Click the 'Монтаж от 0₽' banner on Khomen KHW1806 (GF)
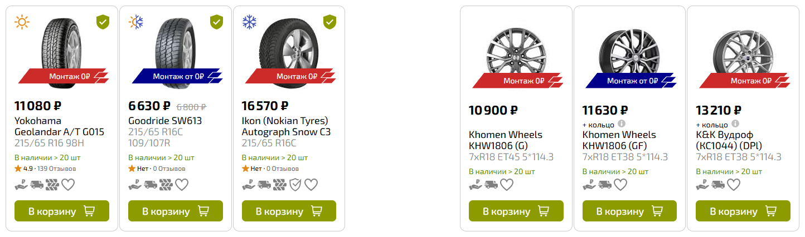Image resolution: width=805 pixels, height=237 pixels. [x=632, y=81]
